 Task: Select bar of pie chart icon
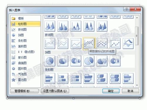115,61
